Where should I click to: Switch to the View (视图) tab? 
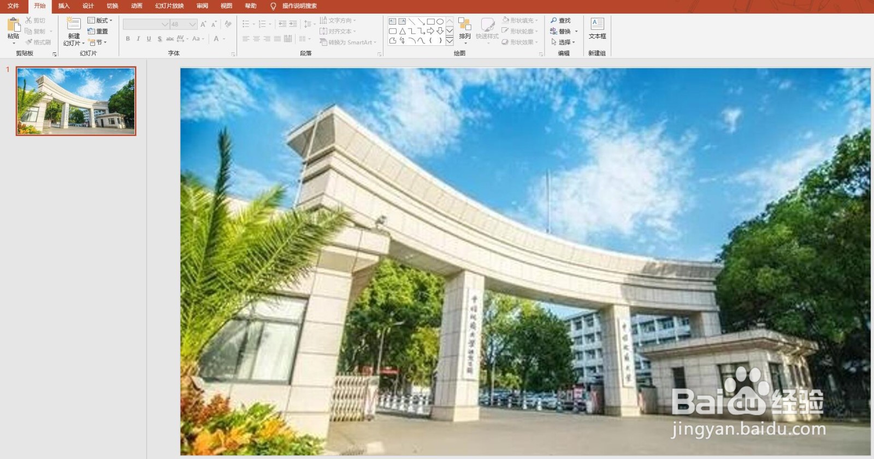pyautogui.click(x=226, y=6)
